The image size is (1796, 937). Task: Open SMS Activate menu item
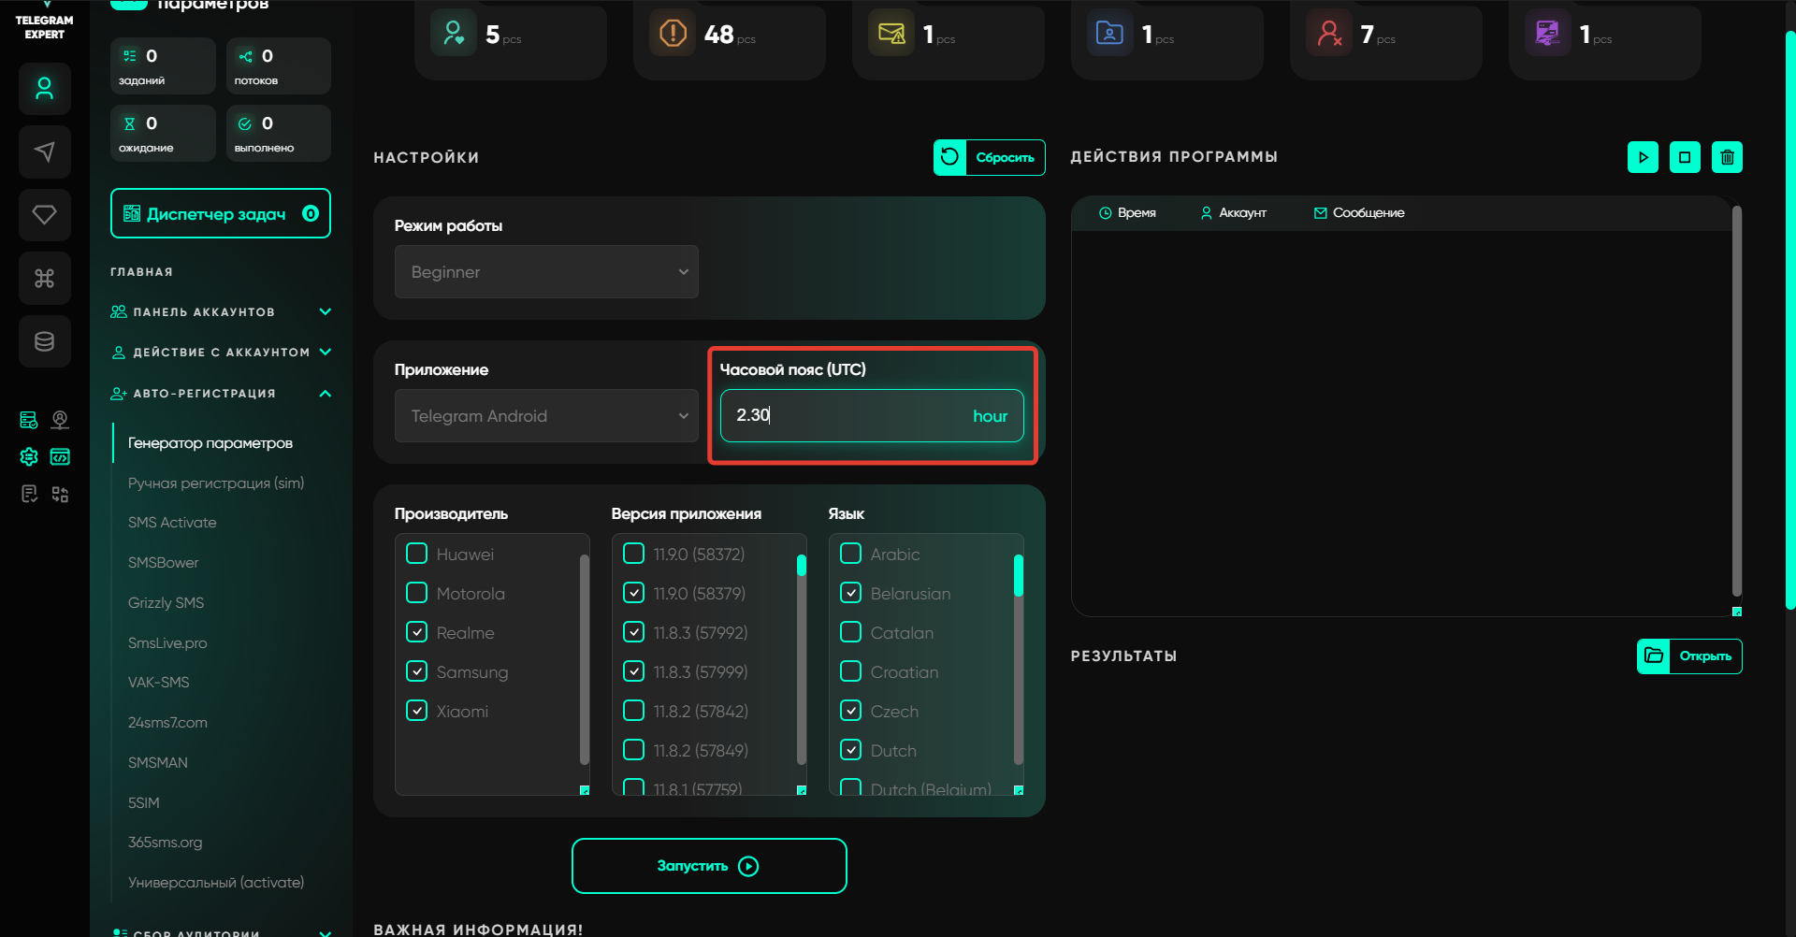click(x=172, y=523)
